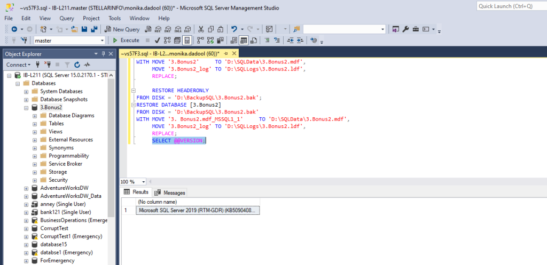The height and width of the screenshot is (265, 547).
Task: Click the Paste icon in toolbar
Action: (221, 30)
